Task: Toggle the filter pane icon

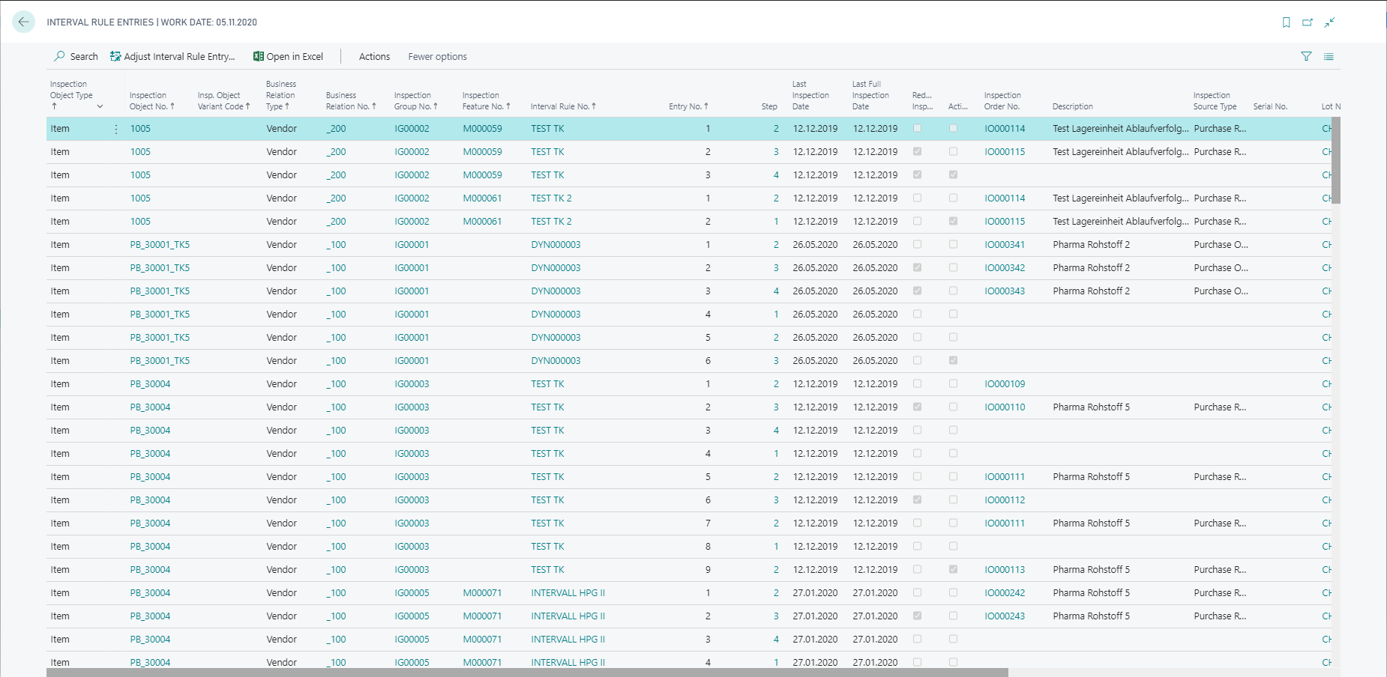Action: pos(1306,56)
